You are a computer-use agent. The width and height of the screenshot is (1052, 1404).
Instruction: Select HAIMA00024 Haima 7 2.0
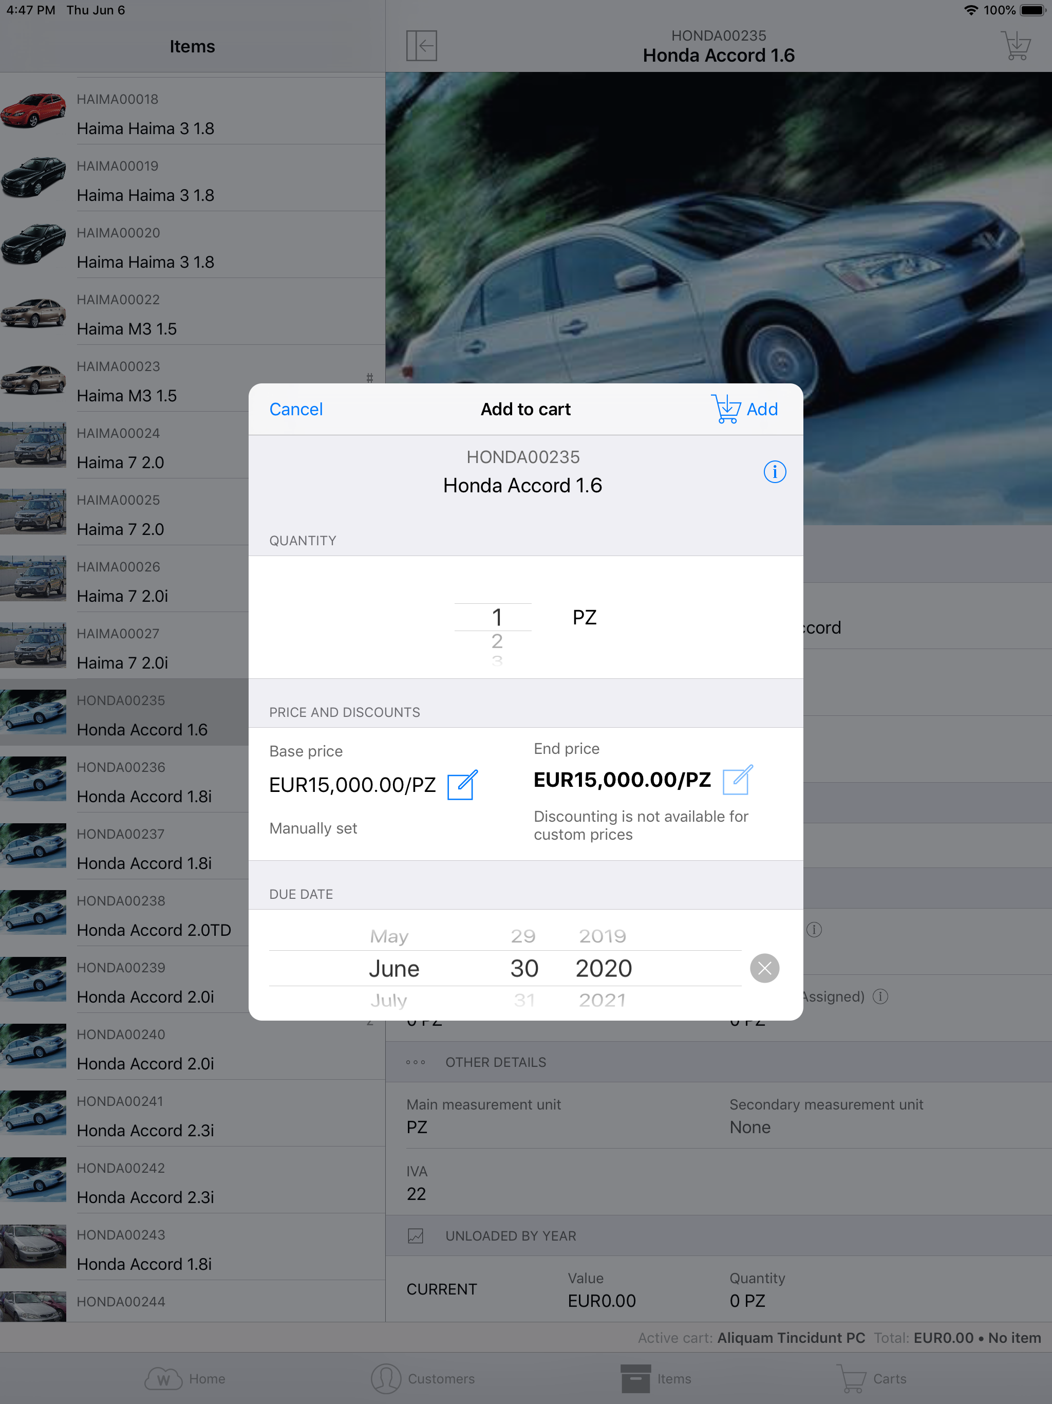pyautogui.click(x=124, y=445)
